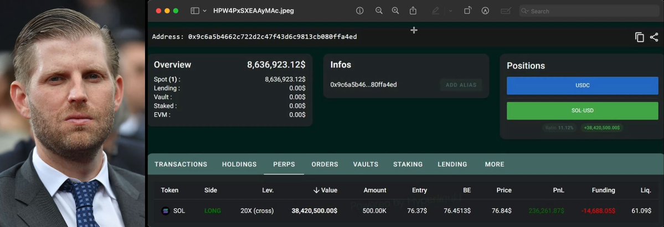Open the TRANSACTIONS tab

pos(181,165)
